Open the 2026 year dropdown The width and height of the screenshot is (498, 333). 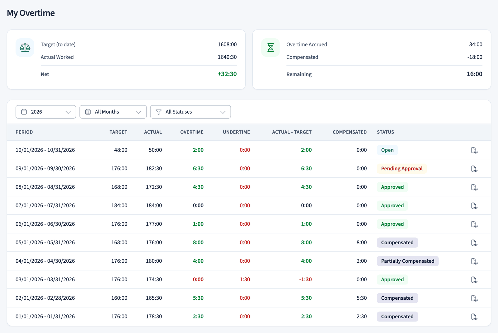tap(46, 112)
